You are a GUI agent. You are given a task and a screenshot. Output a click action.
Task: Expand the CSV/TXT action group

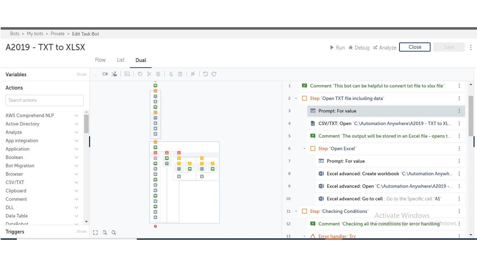76,183
